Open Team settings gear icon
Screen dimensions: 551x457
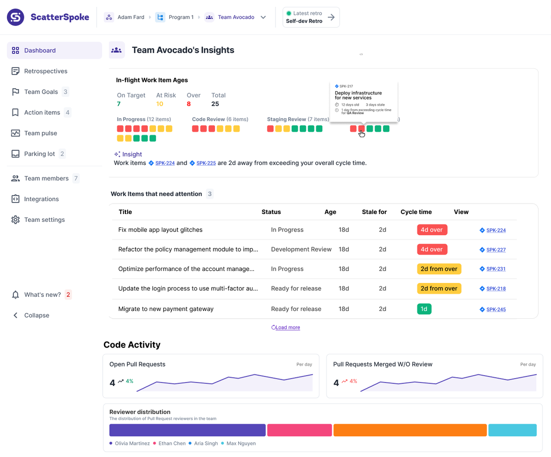tap(15, 220)
